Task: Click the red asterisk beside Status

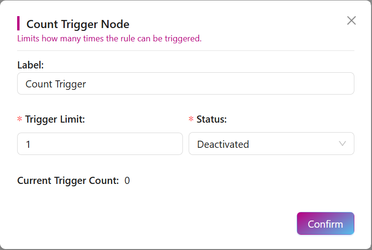Action: pyautogui.click(x=191, y=120)
